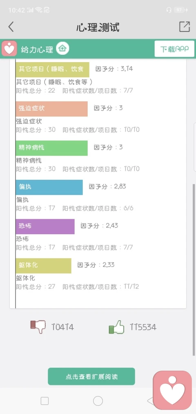The width and height of the screenshot is (196, 414).
Task: Open the share icon top right
Action: tap(185, 27)
